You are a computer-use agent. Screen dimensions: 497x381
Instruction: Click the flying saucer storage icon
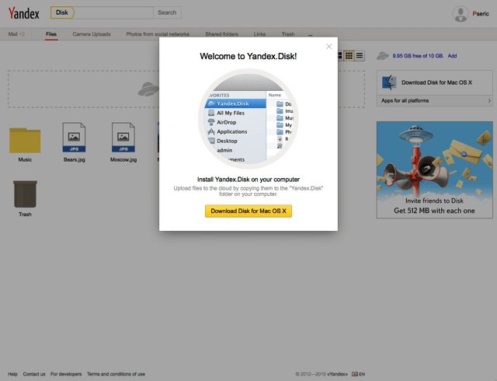[x=383, y=56]
